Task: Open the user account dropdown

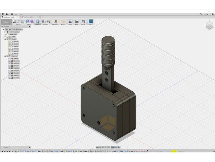Action: (206, 14)
